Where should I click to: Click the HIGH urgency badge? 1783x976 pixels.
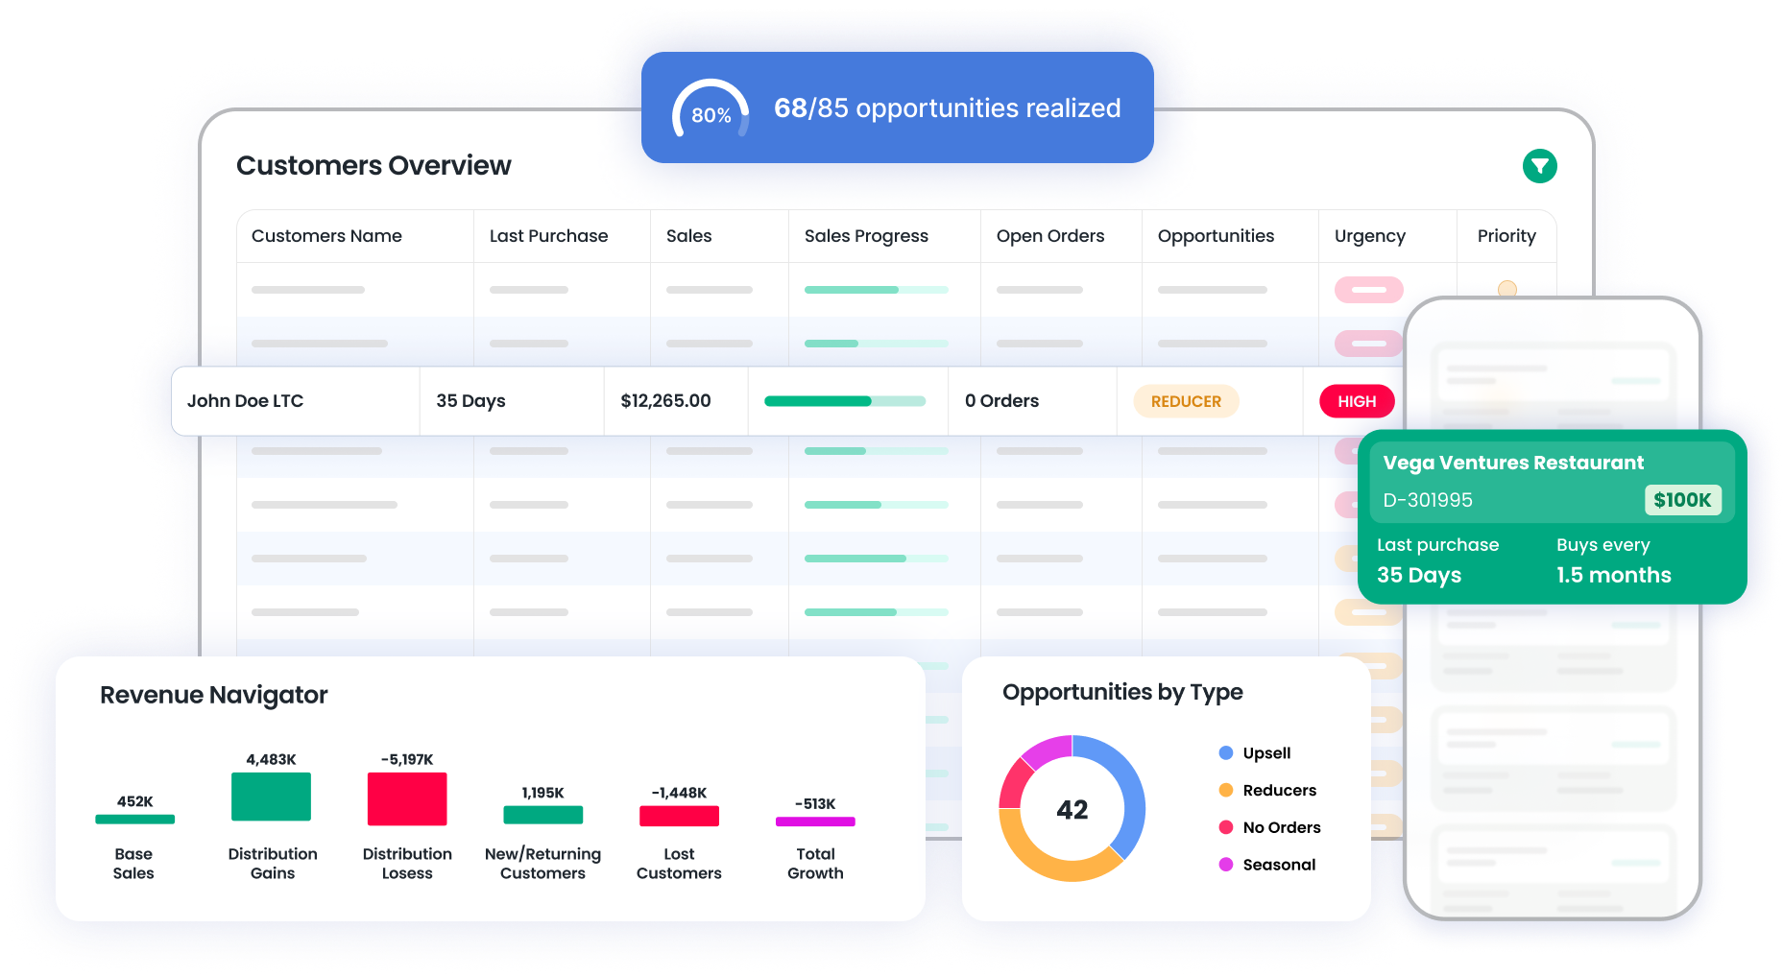click(x=1357, y=401)
